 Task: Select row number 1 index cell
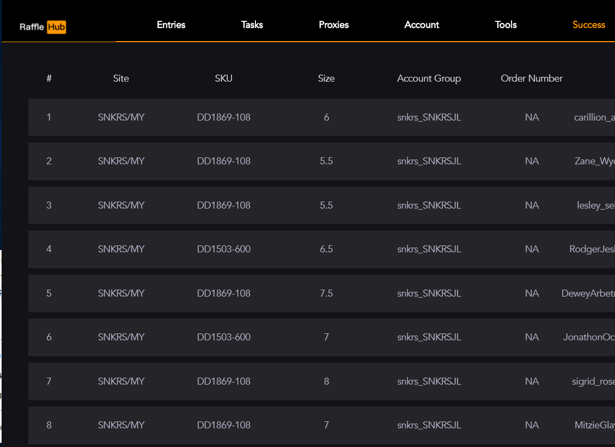tap(49, 117)
